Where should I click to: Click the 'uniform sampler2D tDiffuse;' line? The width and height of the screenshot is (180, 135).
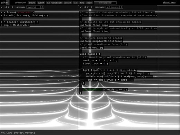click(x=101, y=41)
